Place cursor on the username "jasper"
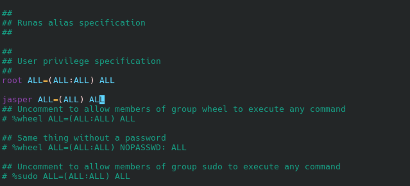Screen dimensions: 410x186 tap(17, 100)
